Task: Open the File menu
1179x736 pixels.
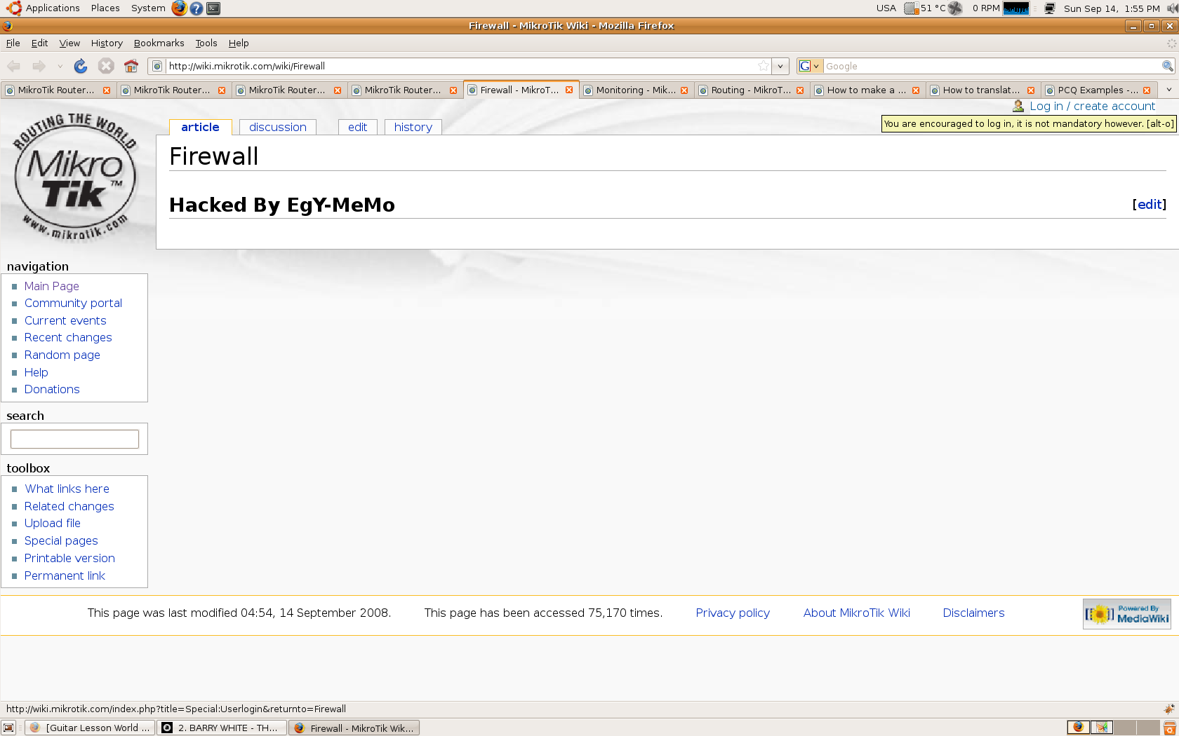Action: pyautogui.click(x=13, y=43)
